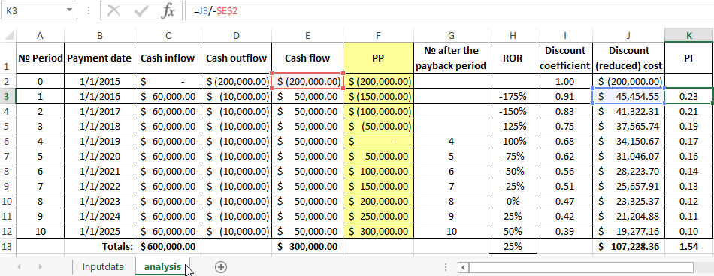The height and width of the screenshot is (276, 714).
Task: Select the discounted total $107,228.36 cell
Action: pyautogui.click(x=628, y=247)
